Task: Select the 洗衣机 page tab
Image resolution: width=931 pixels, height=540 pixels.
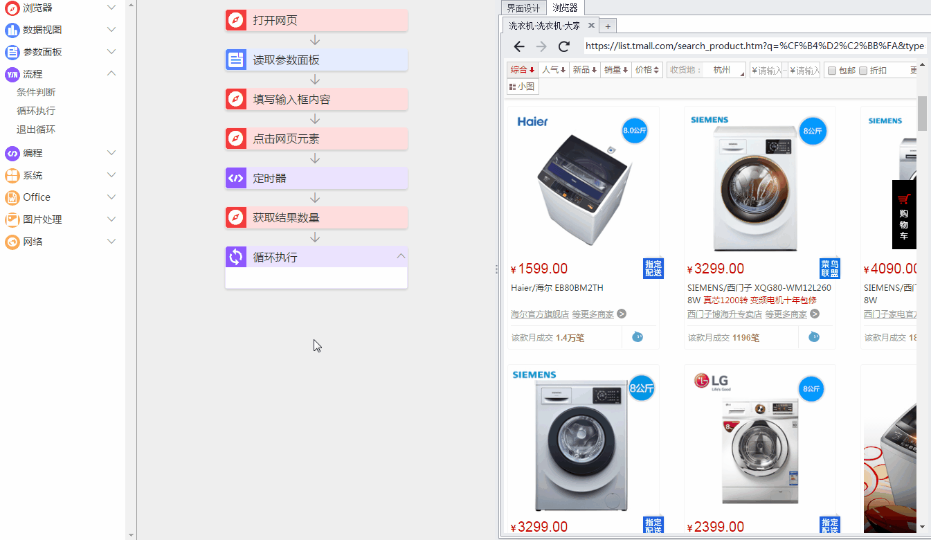Action: coord(550,26)
